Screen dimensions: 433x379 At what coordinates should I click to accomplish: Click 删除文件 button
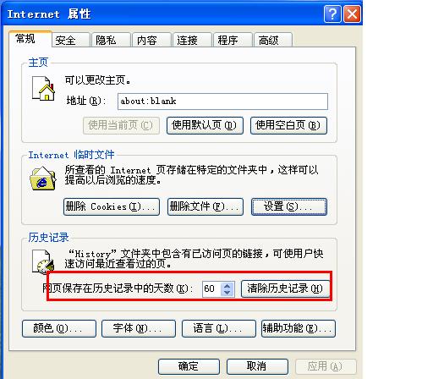[x=206, y=206]
